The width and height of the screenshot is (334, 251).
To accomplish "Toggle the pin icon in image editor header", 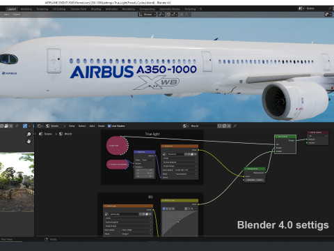I will [17, 126].
